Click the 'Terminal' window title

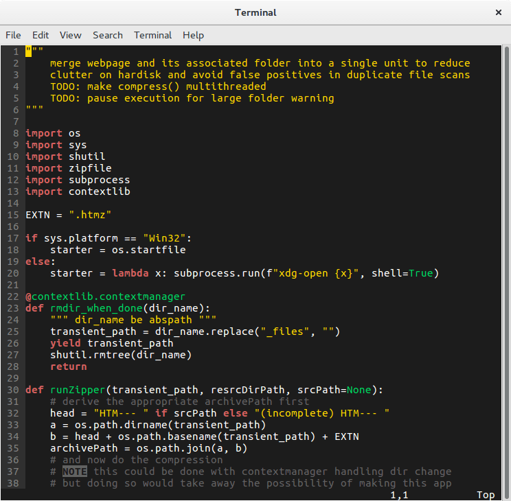tap(255, 13)
